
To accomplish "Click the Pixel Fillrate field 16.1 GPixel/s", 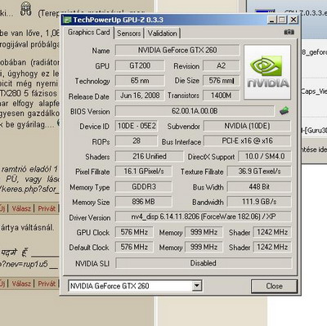I will pos(144,172).
